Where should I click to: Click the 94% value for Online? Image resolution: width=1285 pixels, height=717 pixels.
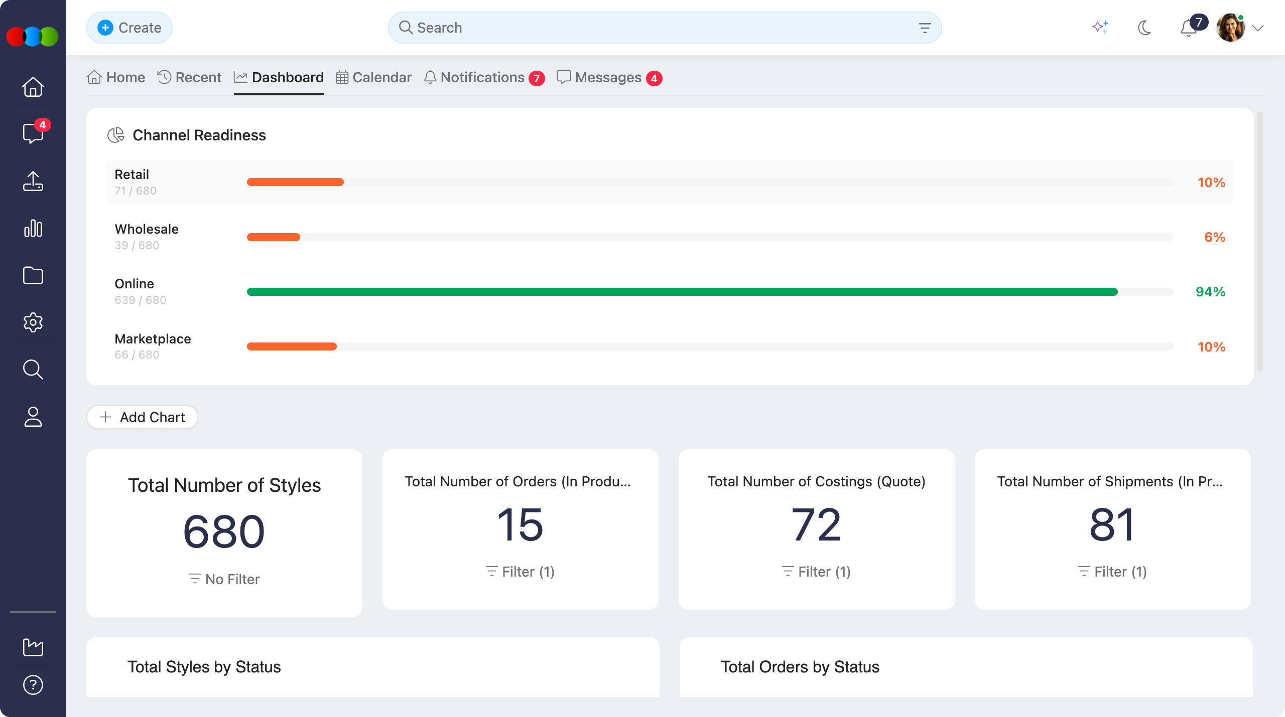pos(1211,292)
